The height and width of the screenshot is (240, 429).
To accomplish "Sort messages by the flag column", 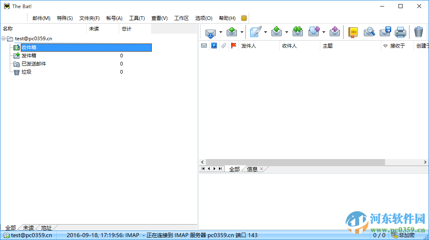I will (233, 46).
